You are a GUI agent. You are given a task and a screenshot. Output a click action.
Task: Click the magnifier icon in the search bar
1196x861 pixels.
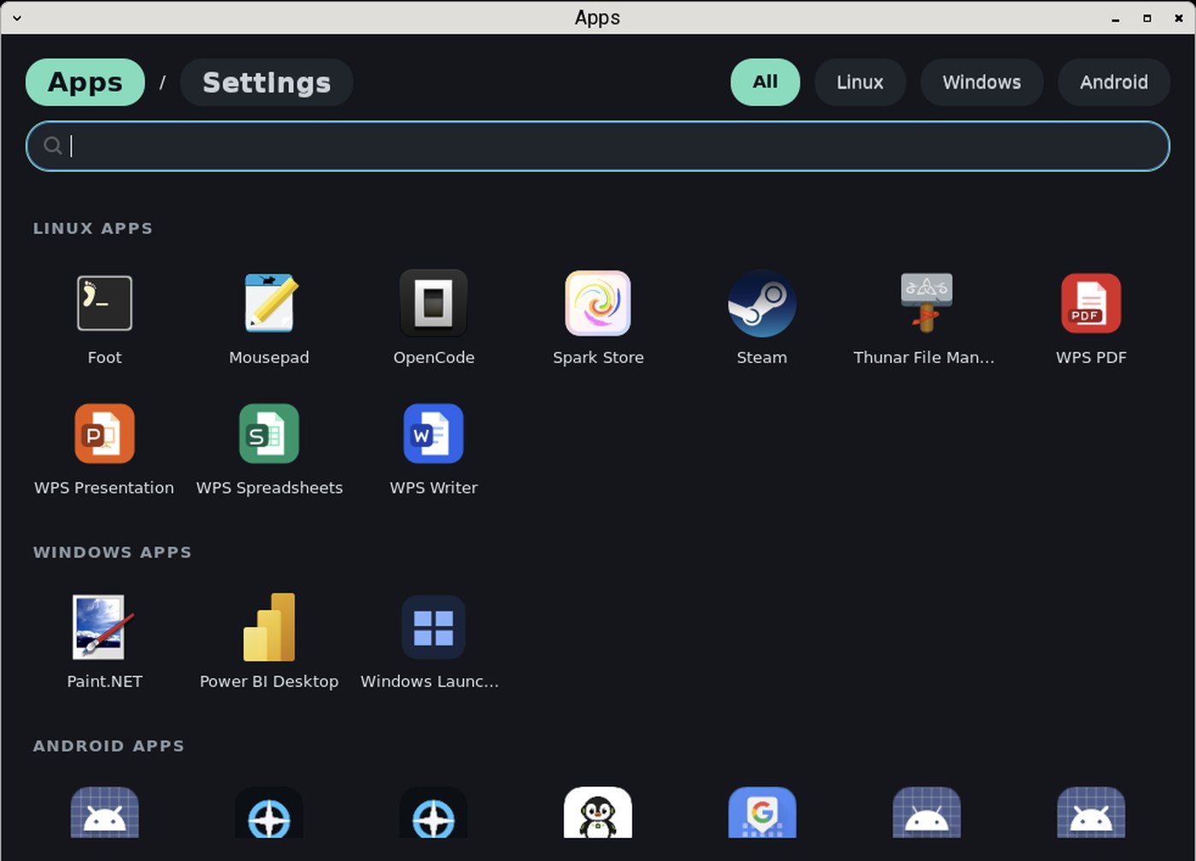(x=53, y=146)
